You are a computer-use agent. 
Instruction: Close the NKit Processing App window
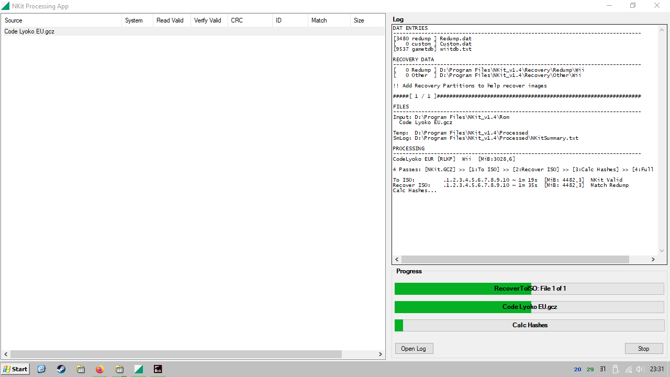coord(657,6)
